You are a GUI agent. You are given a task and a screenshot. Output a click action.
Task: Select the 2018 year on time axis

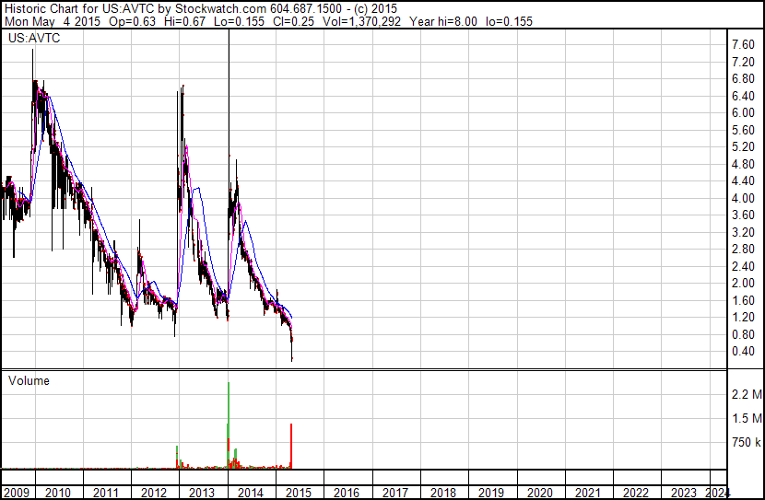coord(442,493)
